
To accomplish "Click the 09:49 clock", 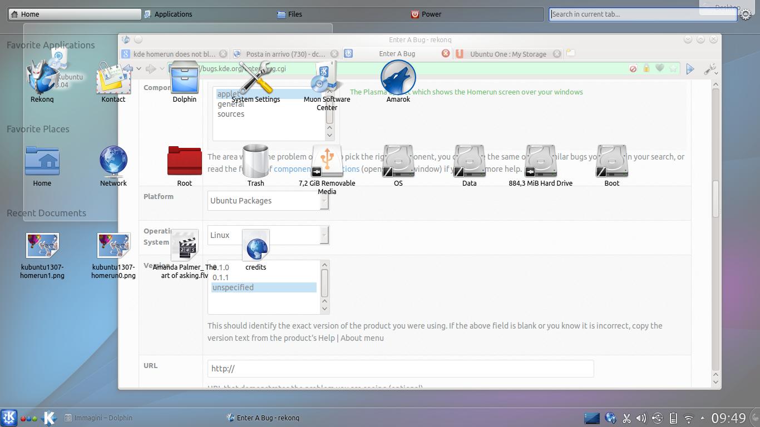I will pyautogui.click(x=728, y=418).
